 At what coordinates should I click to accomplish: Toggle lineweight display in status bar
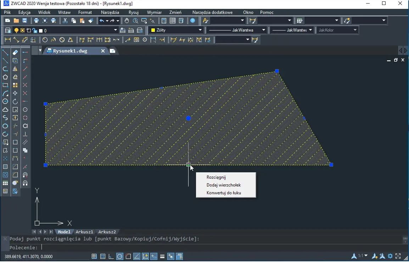pos(162,256)
